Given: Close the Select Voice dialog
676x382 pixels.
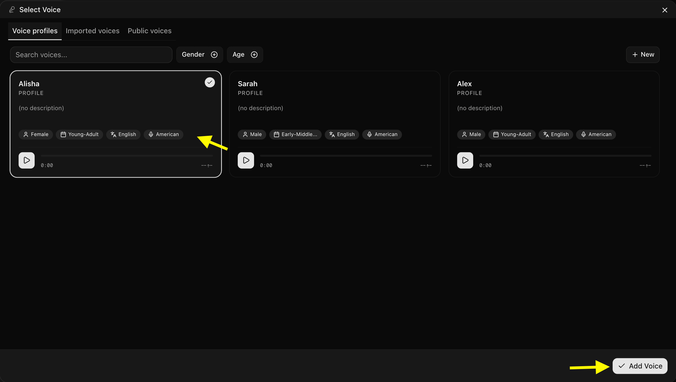Looking at the screenshot, I should (x=665, y=10).
